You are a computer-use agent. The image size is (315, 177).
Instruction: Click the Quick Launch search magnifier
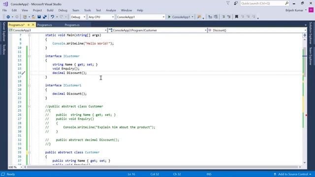286,3
